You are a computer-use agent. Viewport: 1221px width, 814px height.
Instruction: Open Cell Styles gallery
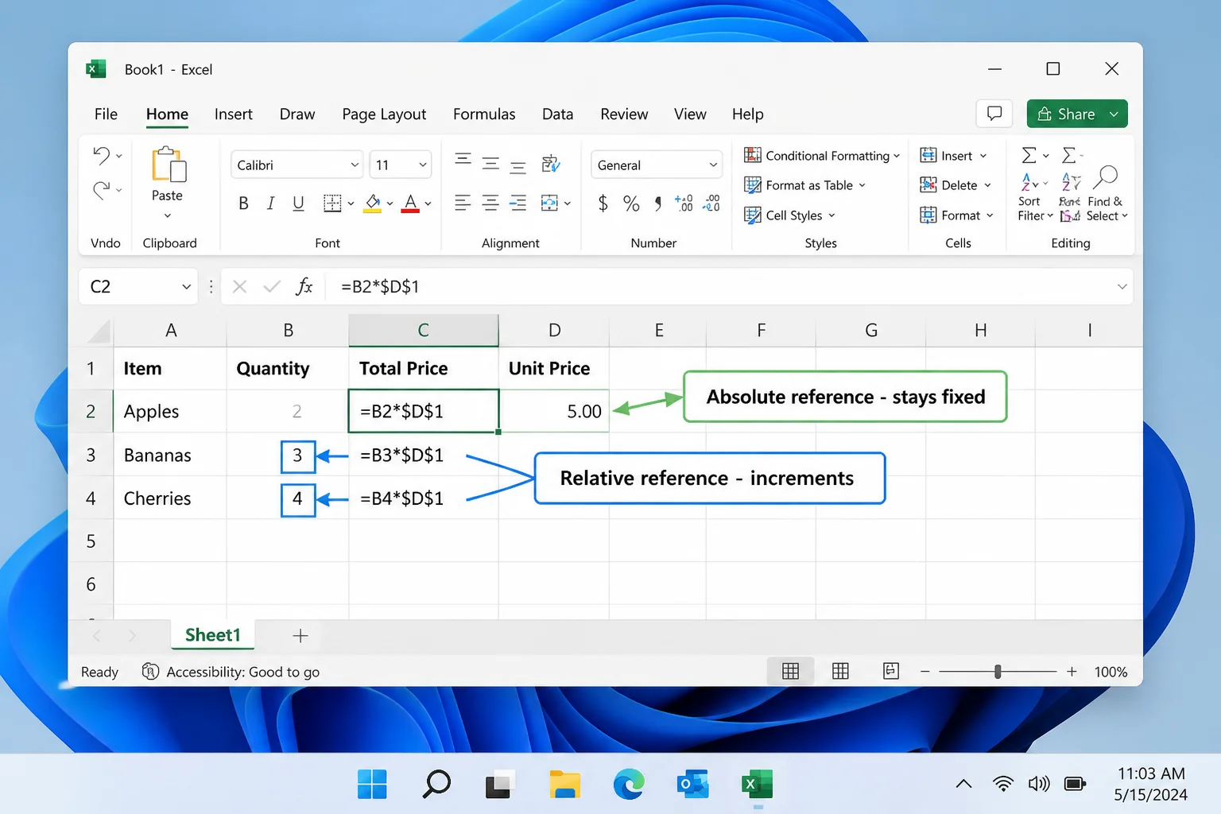(789, 215)
